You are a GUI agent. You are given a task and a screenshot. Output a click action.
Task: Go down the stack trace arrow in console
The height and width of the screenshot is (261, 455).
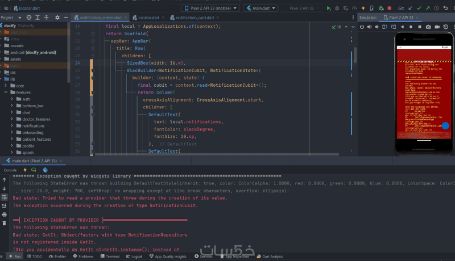click(4, 188)
